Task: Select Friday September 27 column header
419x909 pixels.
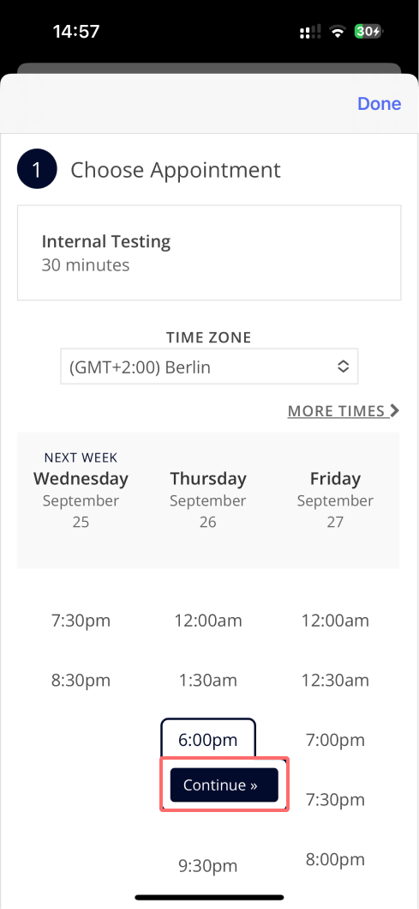Action: click(335, 500)
